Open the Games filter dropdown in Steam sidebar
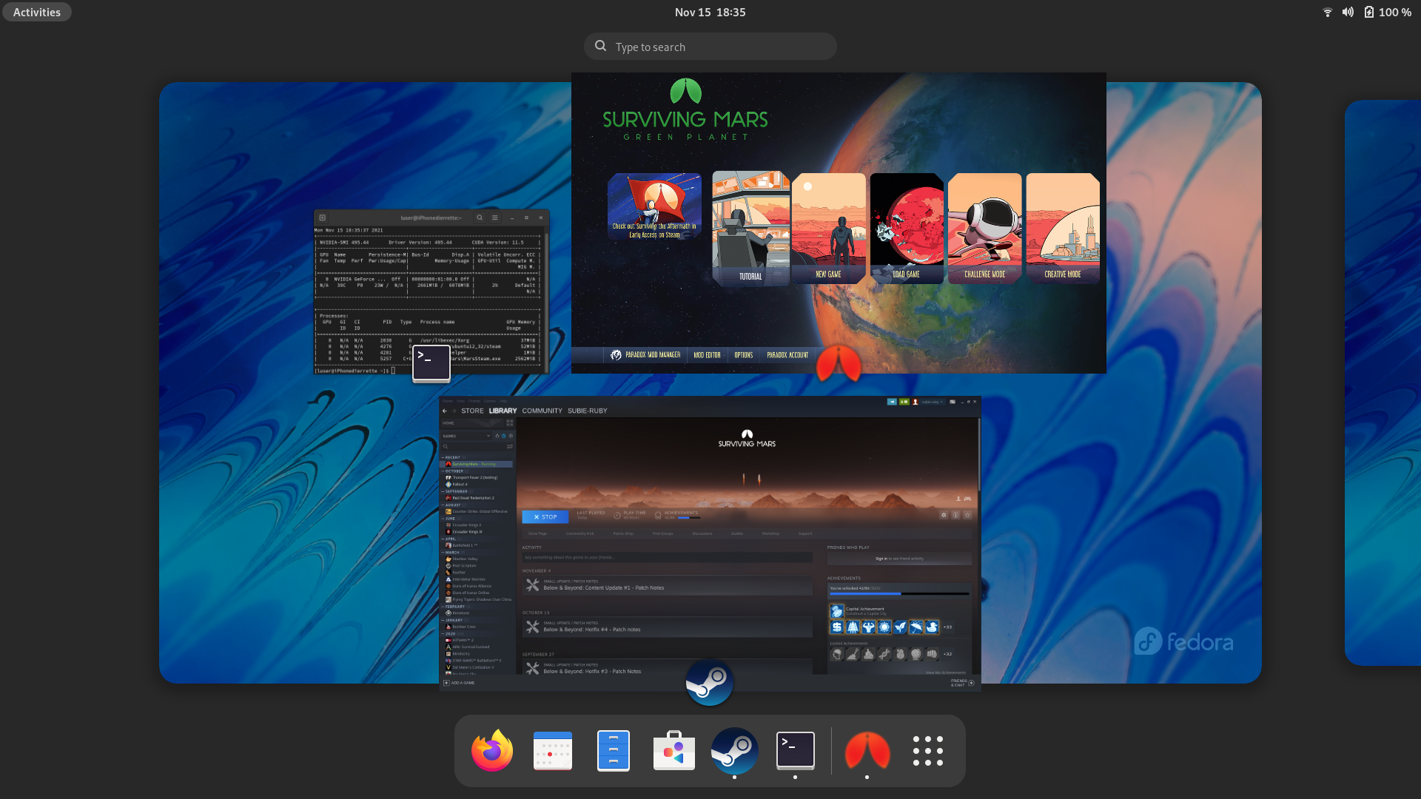Screen dimensions: 1421x799 467,436
